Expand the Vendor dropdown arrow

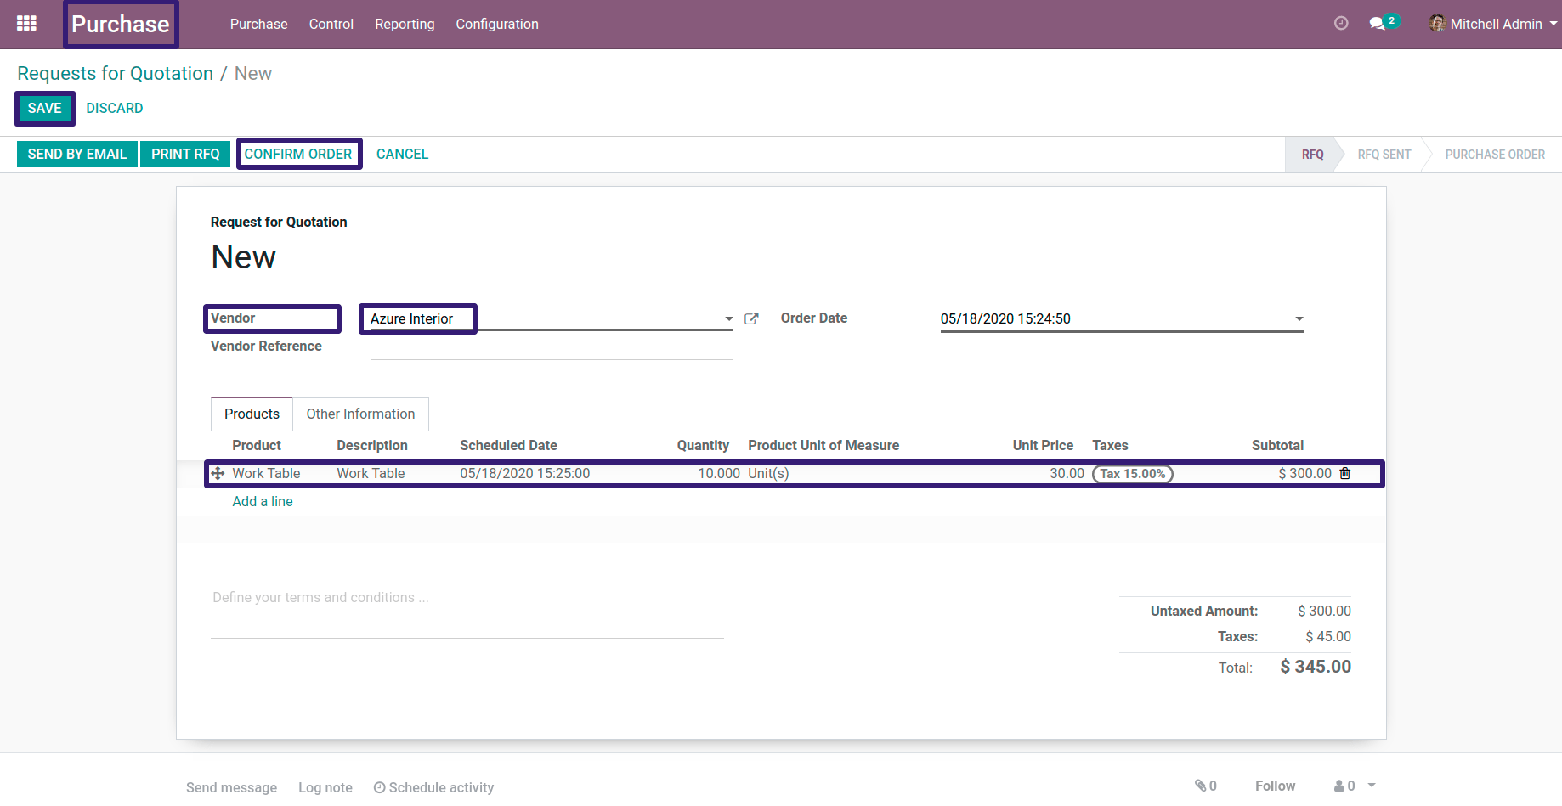tap(729, 318)
